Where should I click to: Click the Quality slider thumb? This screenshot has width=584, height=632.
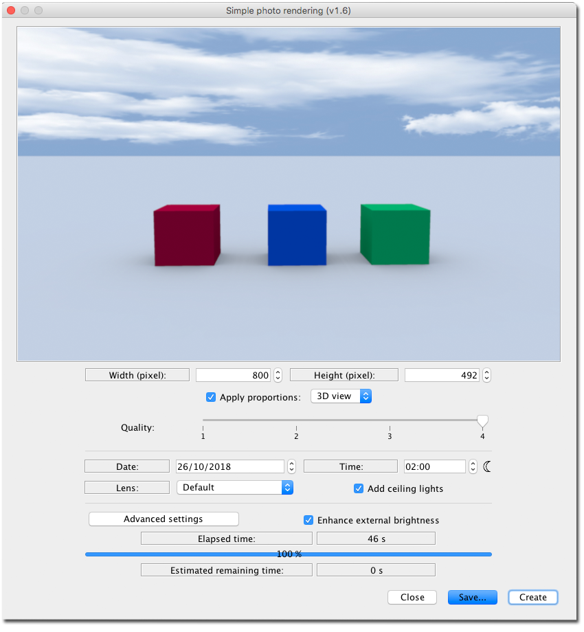482,421
